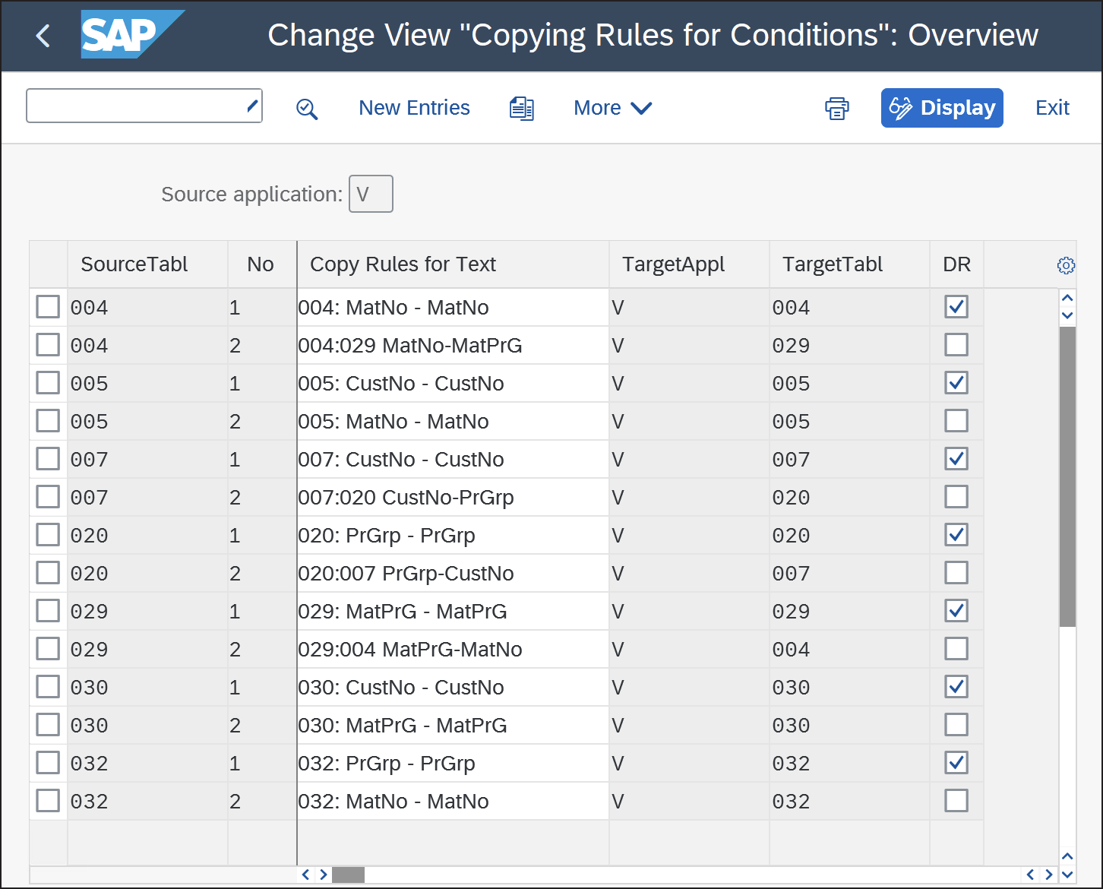Check DR for 007:020 CustNo-PrGrp
Image resolution: width=1103 pixels, height=889 pixels.
coord(956,497)
